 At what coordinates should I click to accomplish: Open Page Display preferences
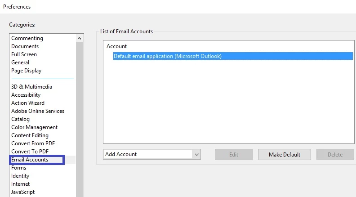[x=27, y=71]
